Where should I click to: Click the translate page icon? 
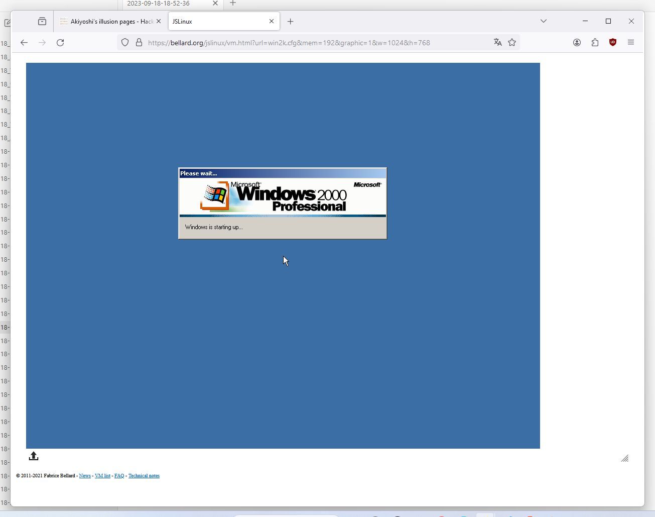497,43
